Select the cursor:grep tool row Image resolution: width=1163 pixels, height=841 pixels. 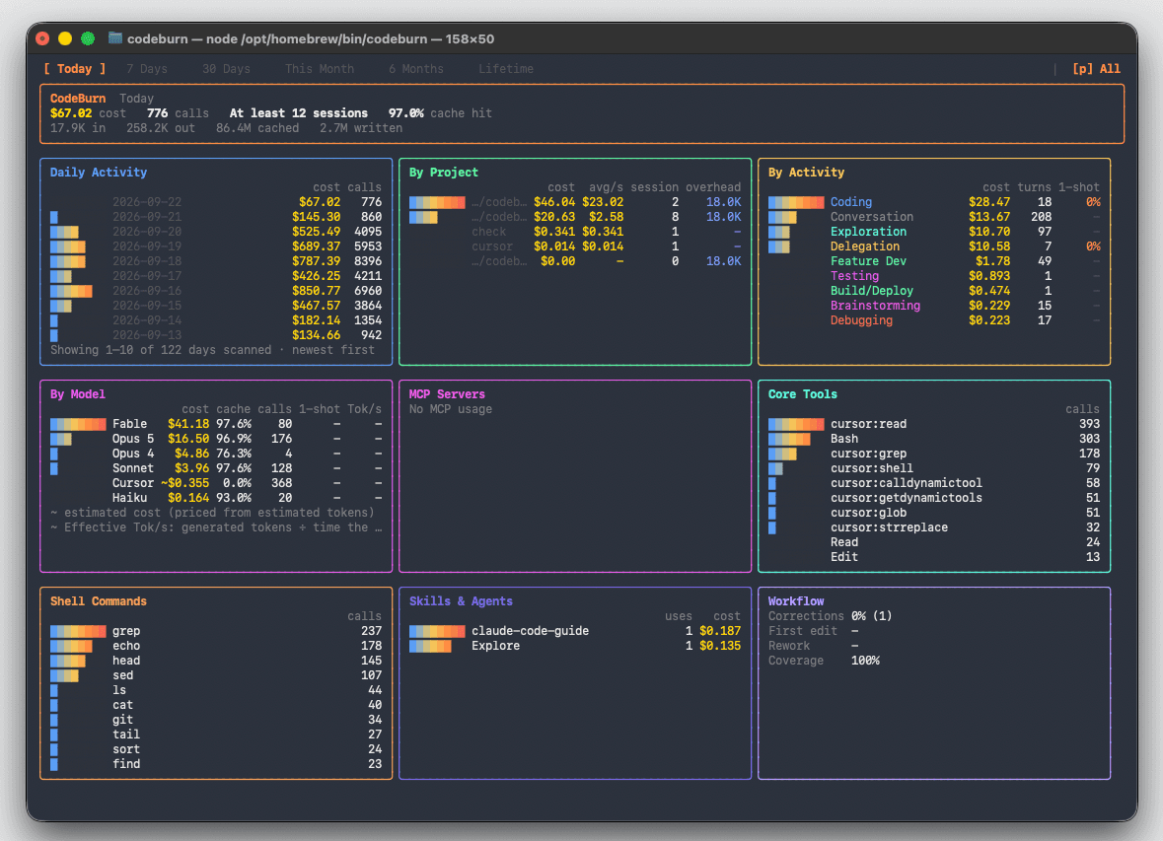[934, 454]
